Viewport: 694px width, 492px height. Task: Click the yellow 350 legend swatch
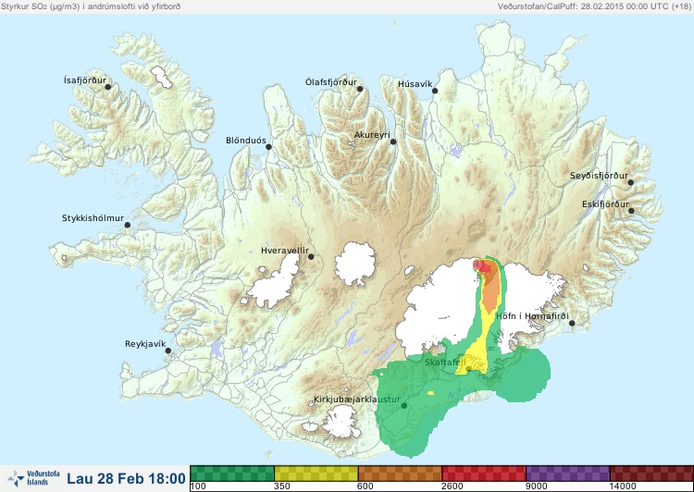(x=316, y=474)
